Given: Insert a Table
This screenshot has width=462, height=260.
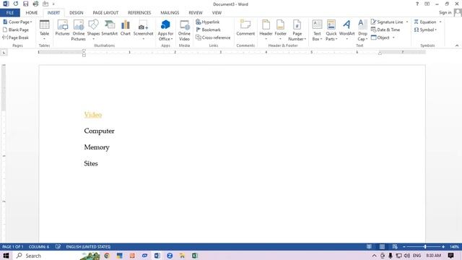Looking at the screenshot, I should (x=44, y=30).
